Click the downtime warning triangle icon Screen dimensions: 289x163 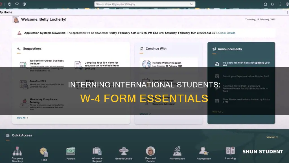pos(19,33)
